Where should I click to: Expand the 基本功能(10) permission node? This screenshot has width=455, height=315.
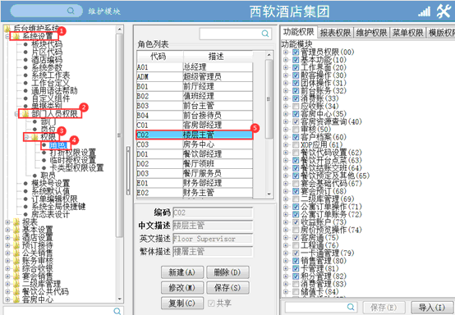coord(286,60)
